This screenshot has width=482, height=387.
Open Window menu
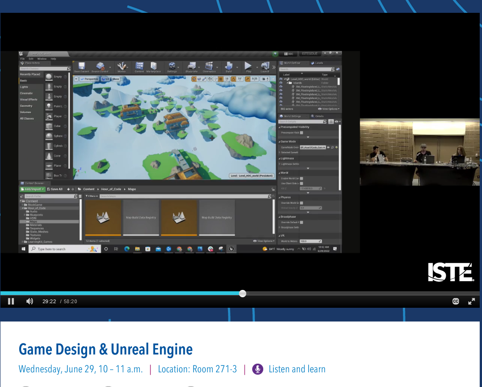(42, 59)
